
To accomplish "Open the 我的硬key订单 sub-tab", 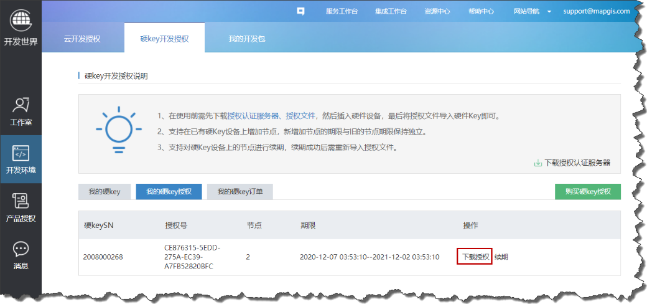I will pyautogui.click(x=240, y=192).
